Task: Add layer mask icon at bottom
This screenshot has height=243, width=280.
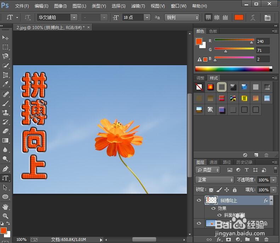Action: click(228, 239)
